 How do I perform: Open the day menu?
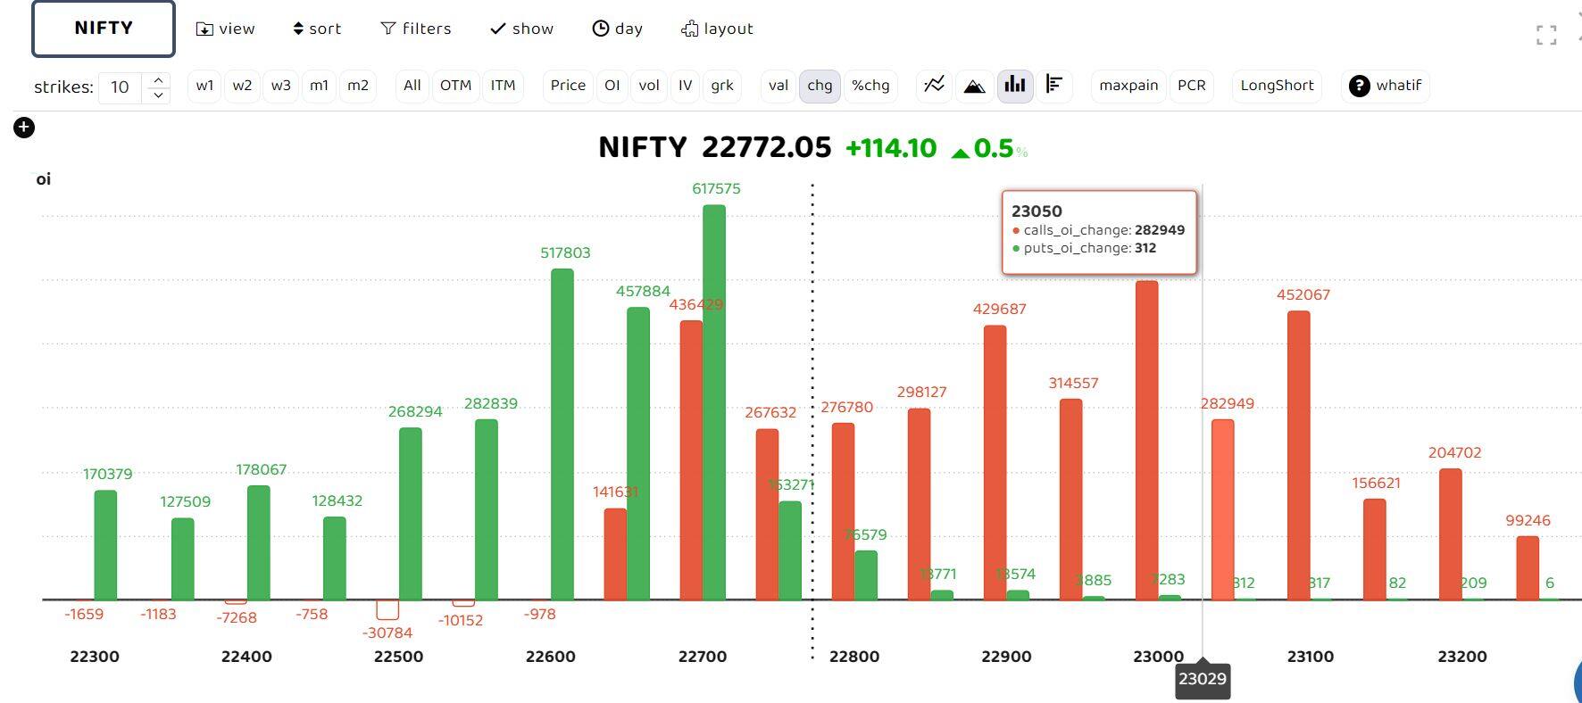tap(618, 29)
